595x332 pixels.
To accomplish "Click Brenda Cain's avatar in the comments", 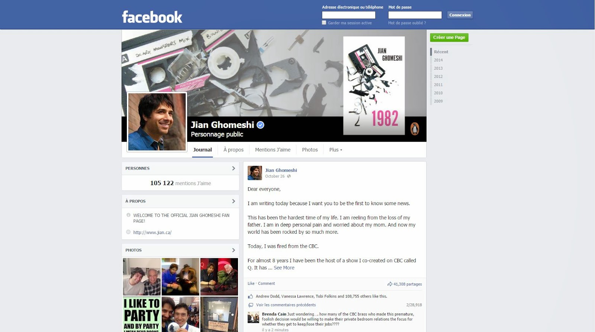I will [253, 318].
